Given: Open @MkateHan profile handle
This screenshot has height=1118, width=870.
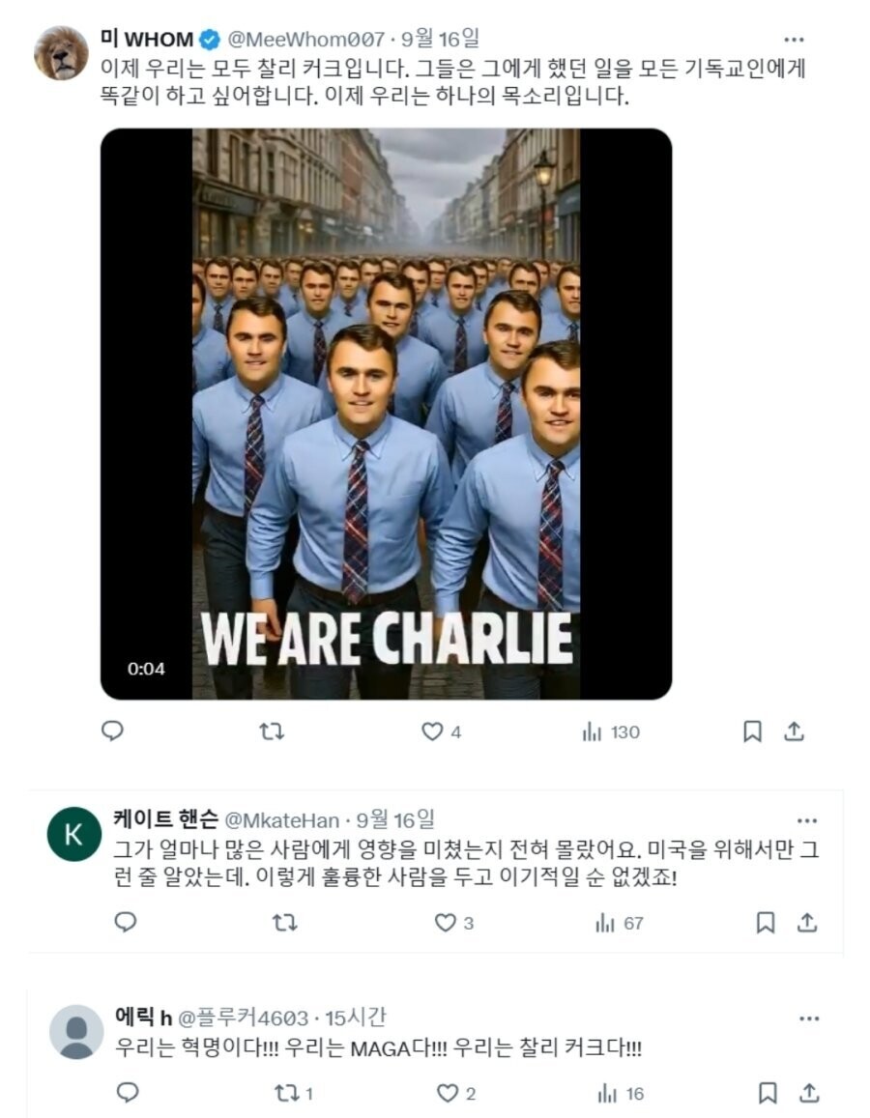Looking at the screenshot, I should (282, 820).
